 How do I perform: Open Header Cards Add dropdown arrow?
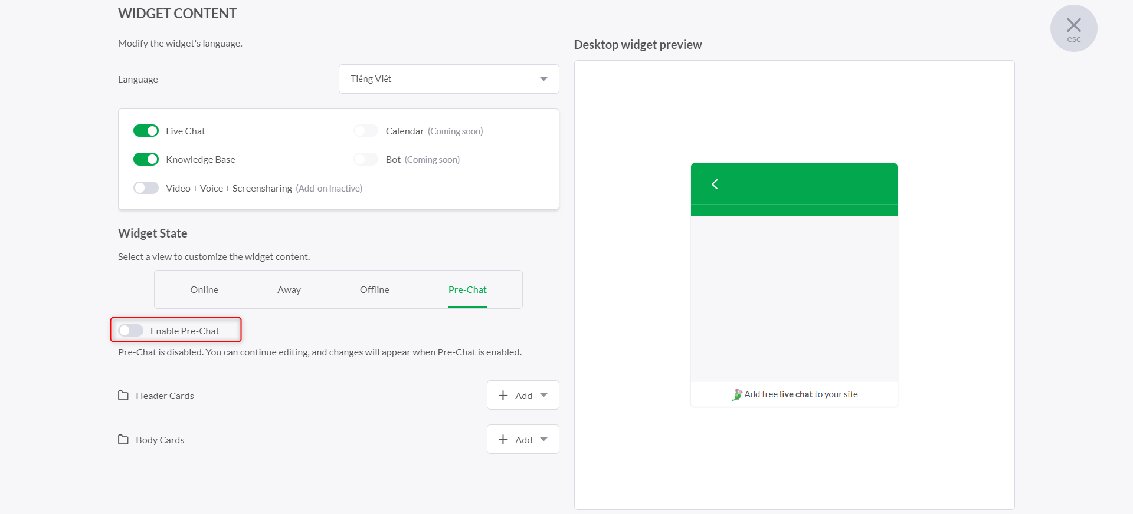[543, 396]
